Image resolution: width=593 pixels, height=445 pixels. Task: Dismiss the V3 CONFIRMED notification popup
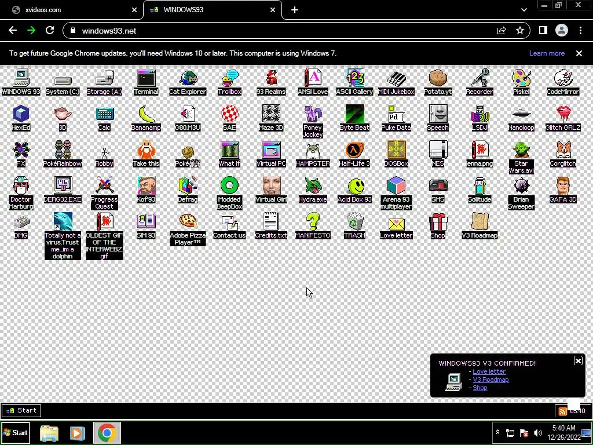click(578, 361)
